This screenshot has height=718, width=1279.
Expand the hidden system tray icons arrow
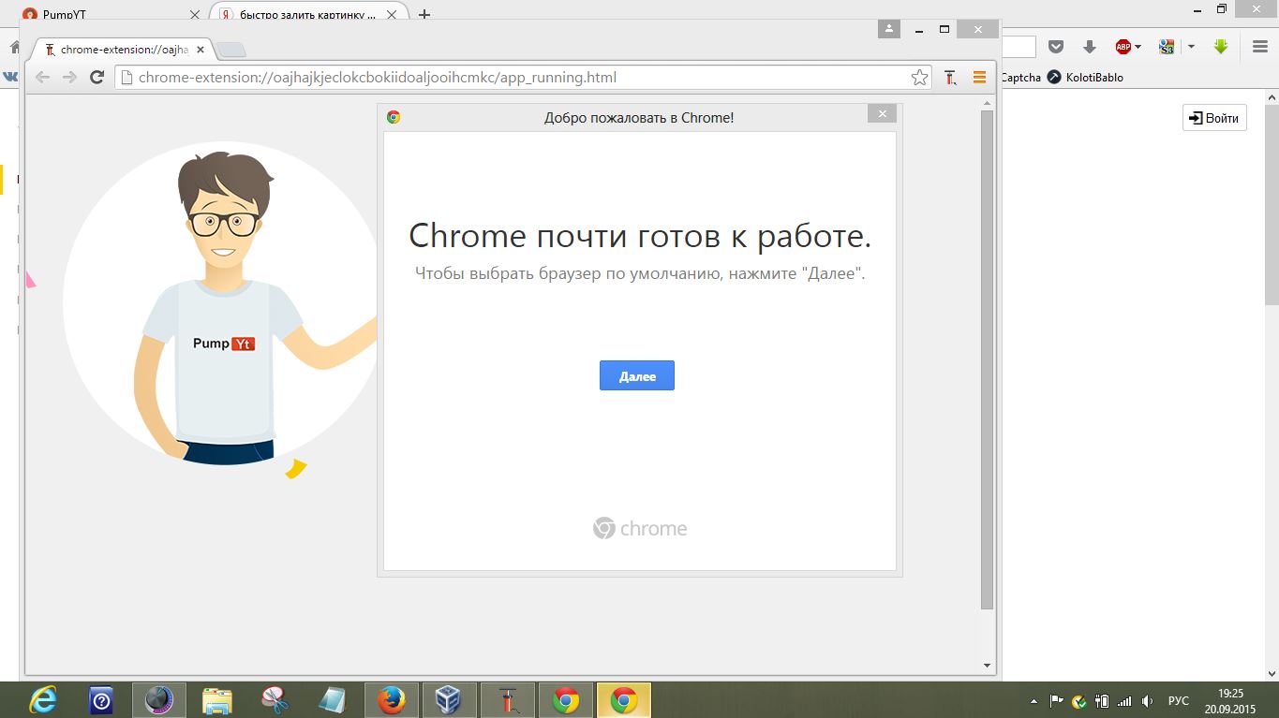(1034, 701)
